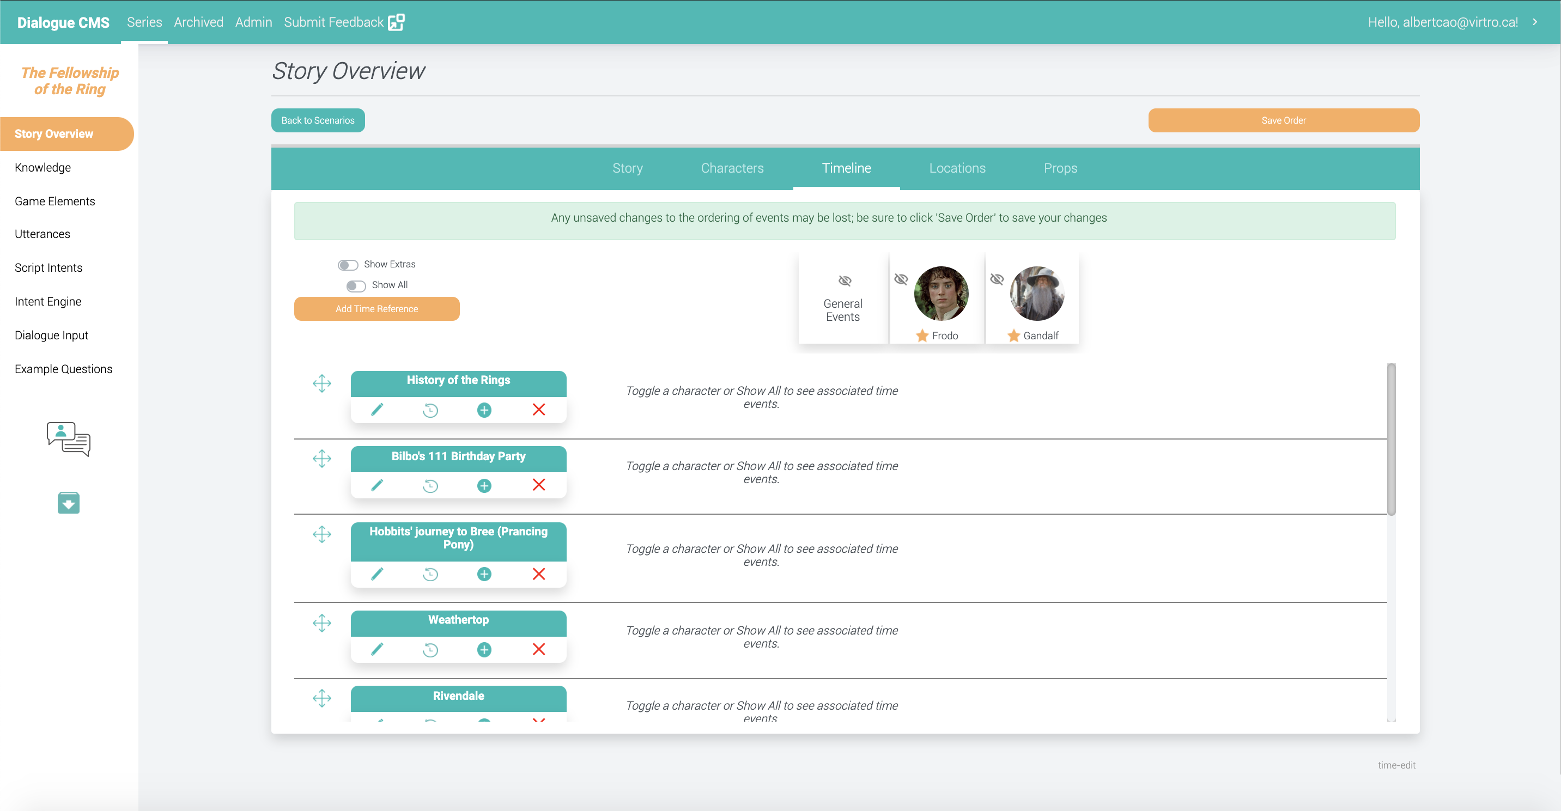The width and height of the screenshot is (1561, 811).
Task: Click the Save Order button
Action: coord(1283,120)
